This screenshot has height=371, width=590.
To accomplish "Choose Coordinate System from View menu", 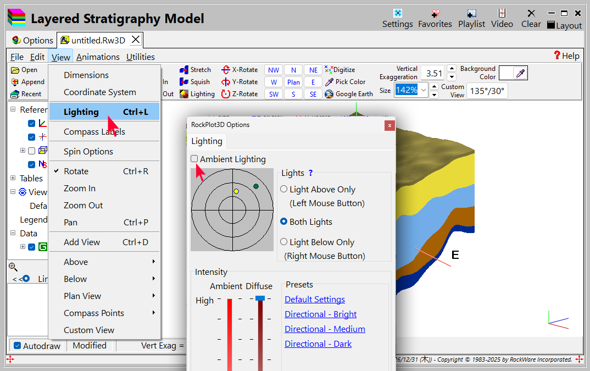I will pyautogui.click(x=100, y=92).
